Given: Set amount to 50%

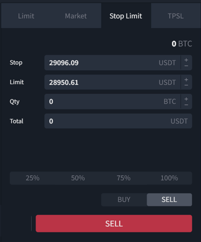Looking at the screenshot, I should 78,178.
